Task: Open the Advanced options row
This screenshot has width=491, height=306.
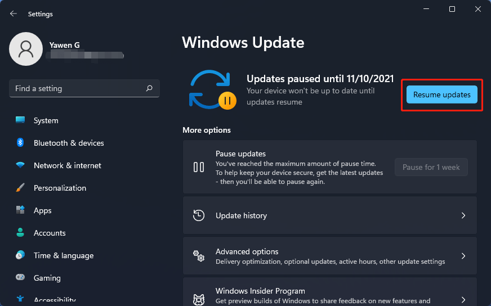Action: click(330, 256)
